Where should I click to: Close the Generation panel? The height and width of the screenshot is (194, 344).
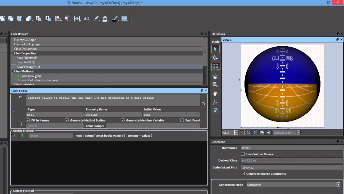(342, 142)
